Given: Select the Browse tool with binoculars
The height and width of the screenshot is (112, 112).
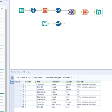Looking at the screenshot, I should click(x=98, y=12).
